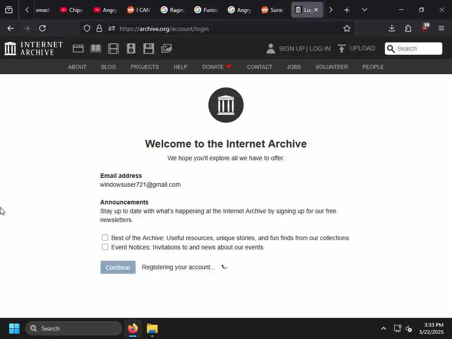Switch to the I CAN Reddit tab
The width and height of the screenshot is (452, 339).
click(x=138, y=10)
